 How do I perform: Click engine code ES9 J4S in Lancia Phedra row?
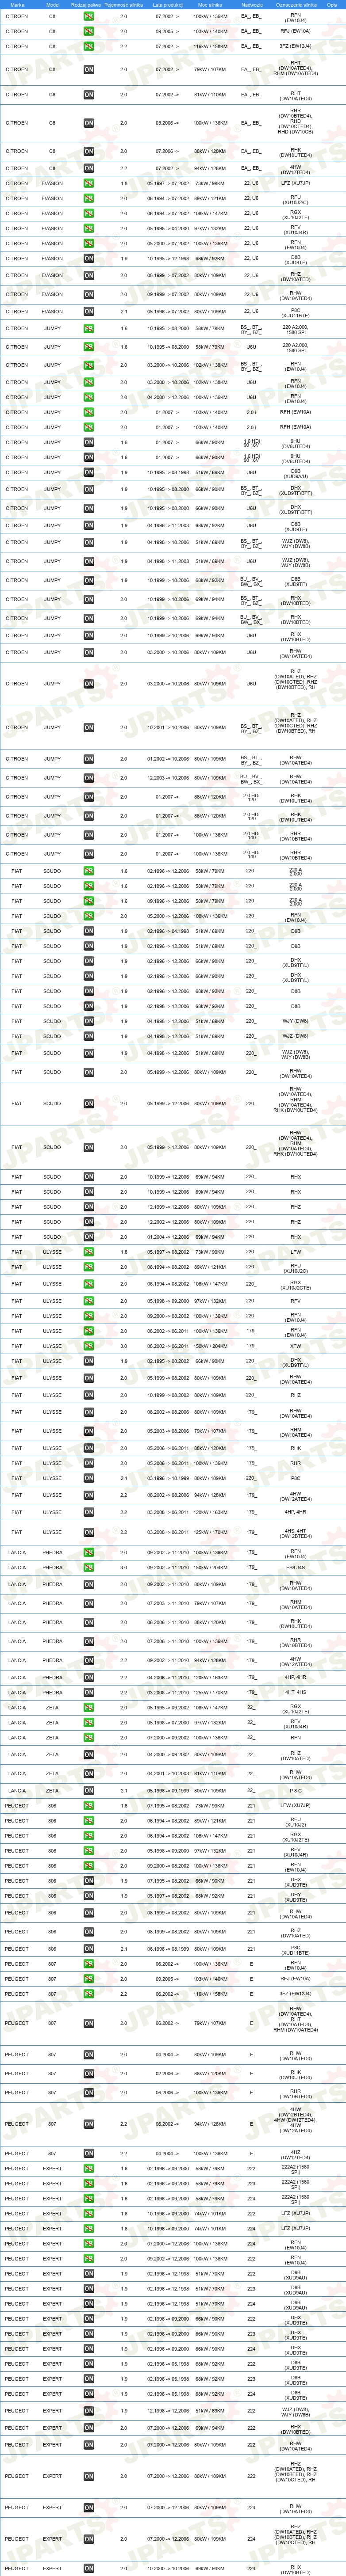click(296, 1568)
